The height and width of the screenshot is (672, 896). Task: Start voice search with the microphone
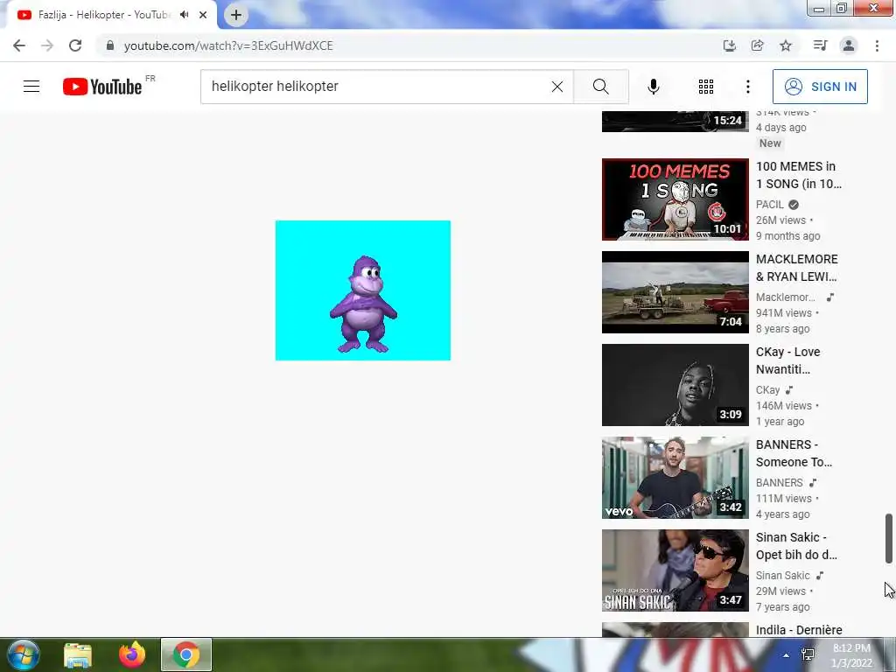654,87
